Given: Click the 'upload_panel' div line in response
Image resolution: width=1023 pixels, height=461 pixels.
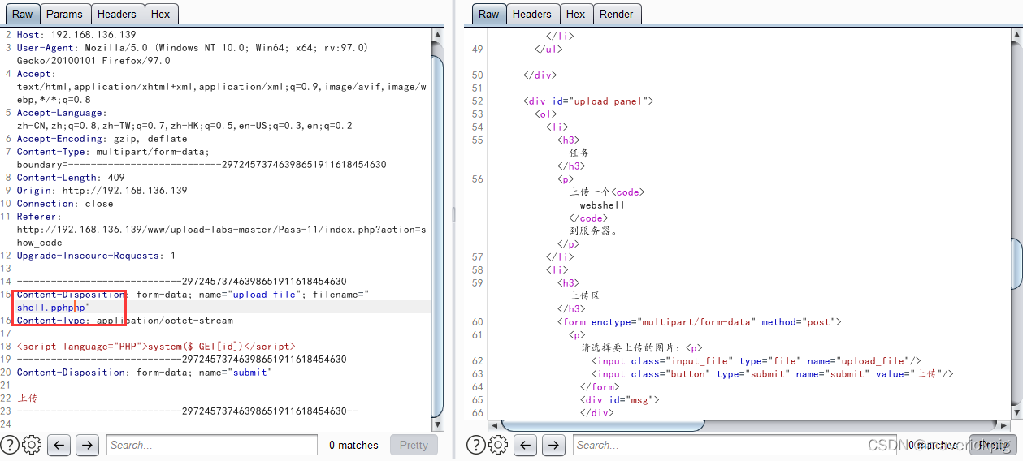Looking at the screenshot, I should [588, 101].
